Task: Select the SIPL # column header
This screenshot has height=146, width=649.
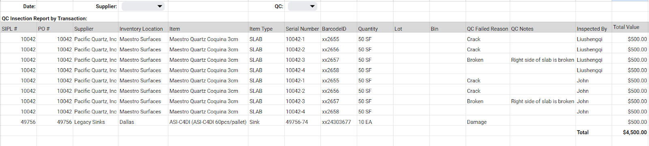Action: pos(19,29)
